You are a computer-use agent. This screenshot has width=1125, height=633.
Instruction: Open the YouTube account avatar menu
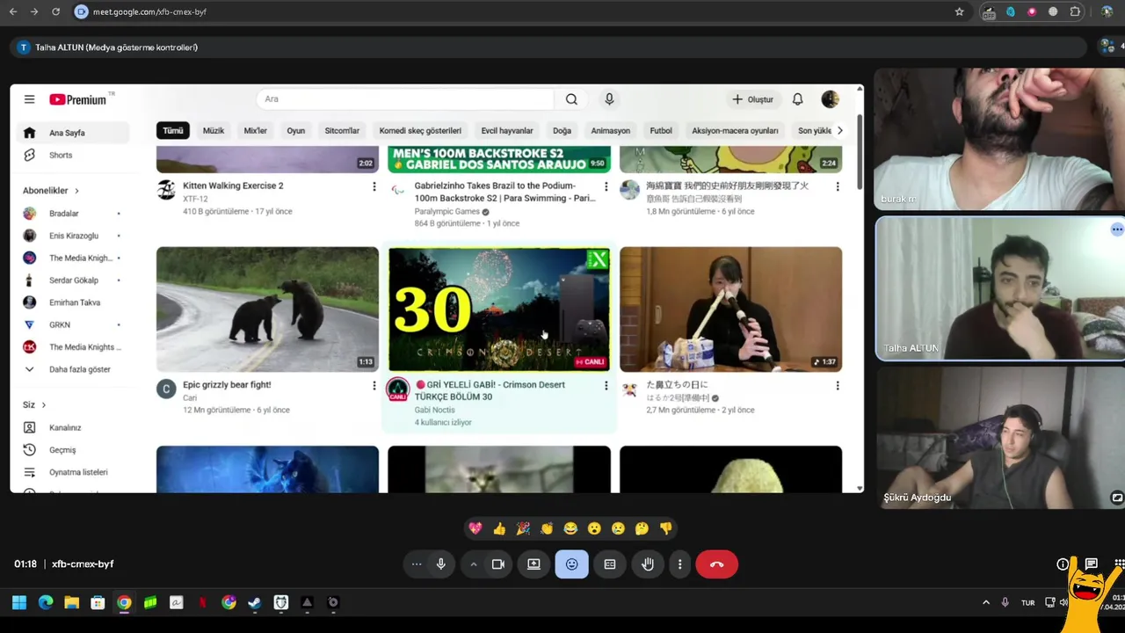pyautogui.click(x=830, y=99)
